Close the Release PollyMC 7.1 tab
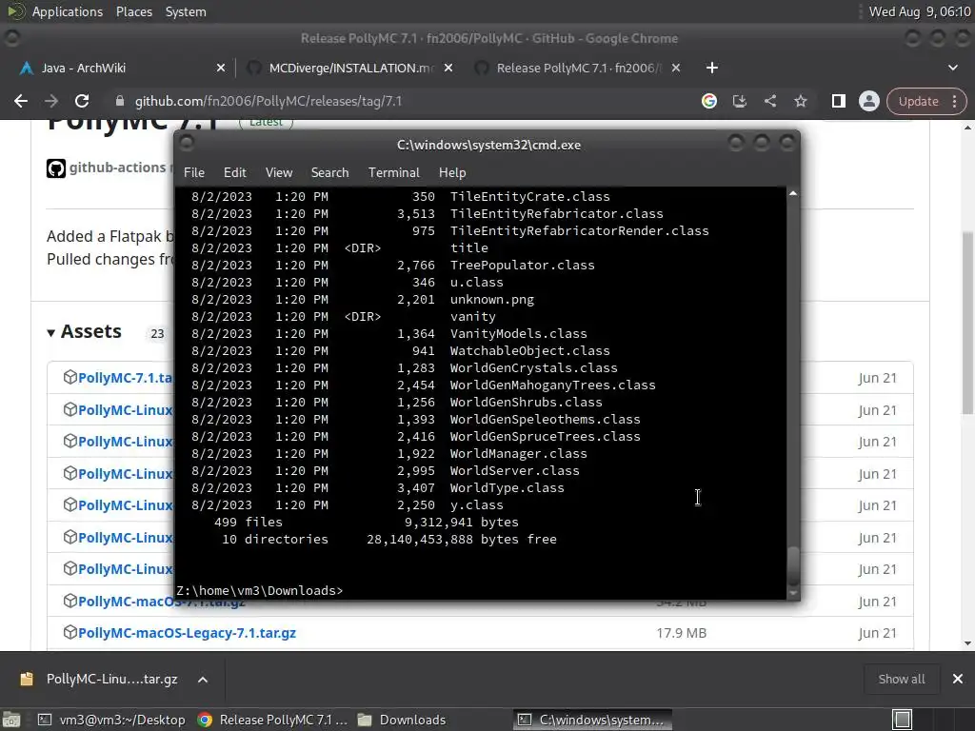The image size is (975, 731). pos(676,68)
